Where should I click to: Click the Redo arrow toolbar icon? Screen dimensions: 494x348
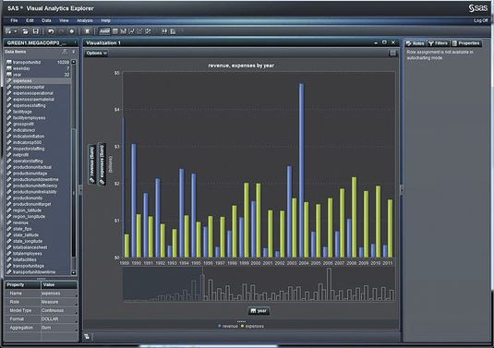pyautogui.click(x=62, y=31)
